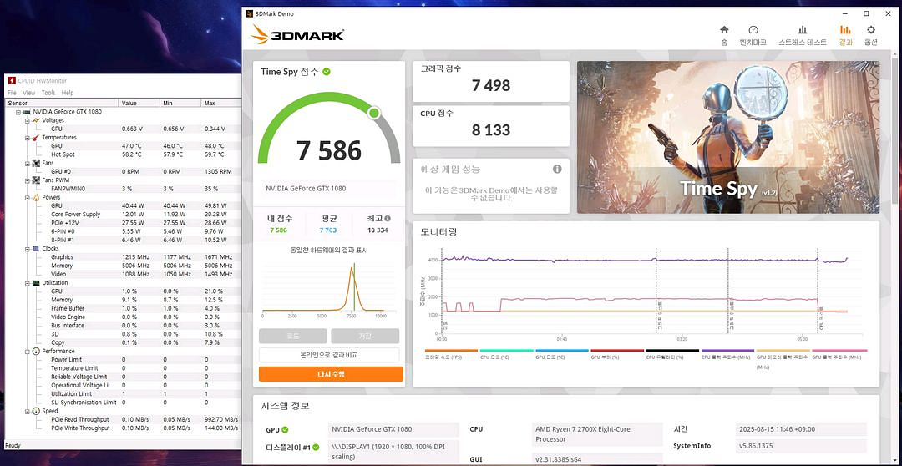
Task: Click the info icon beside 최고 score
Action: 388,219
